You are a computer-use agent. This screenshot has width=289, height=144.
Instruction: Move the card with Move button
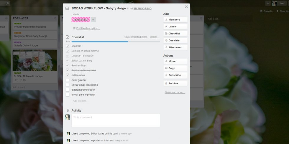point(175,61)
